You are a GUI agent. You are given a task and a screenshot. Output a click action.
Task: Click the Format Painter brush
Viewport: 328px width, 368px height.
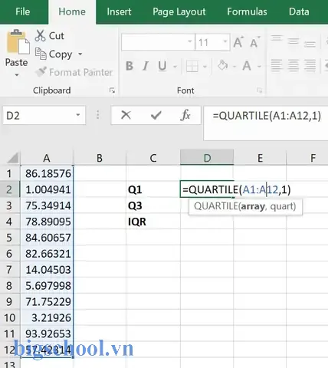pos(41,72)
